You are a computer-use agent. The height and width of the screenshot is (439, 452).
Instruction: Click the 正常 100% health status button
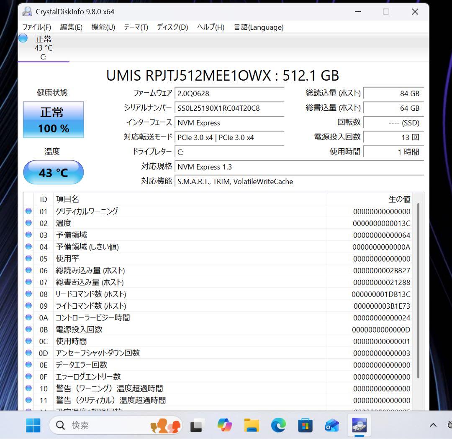click(53, 120)
